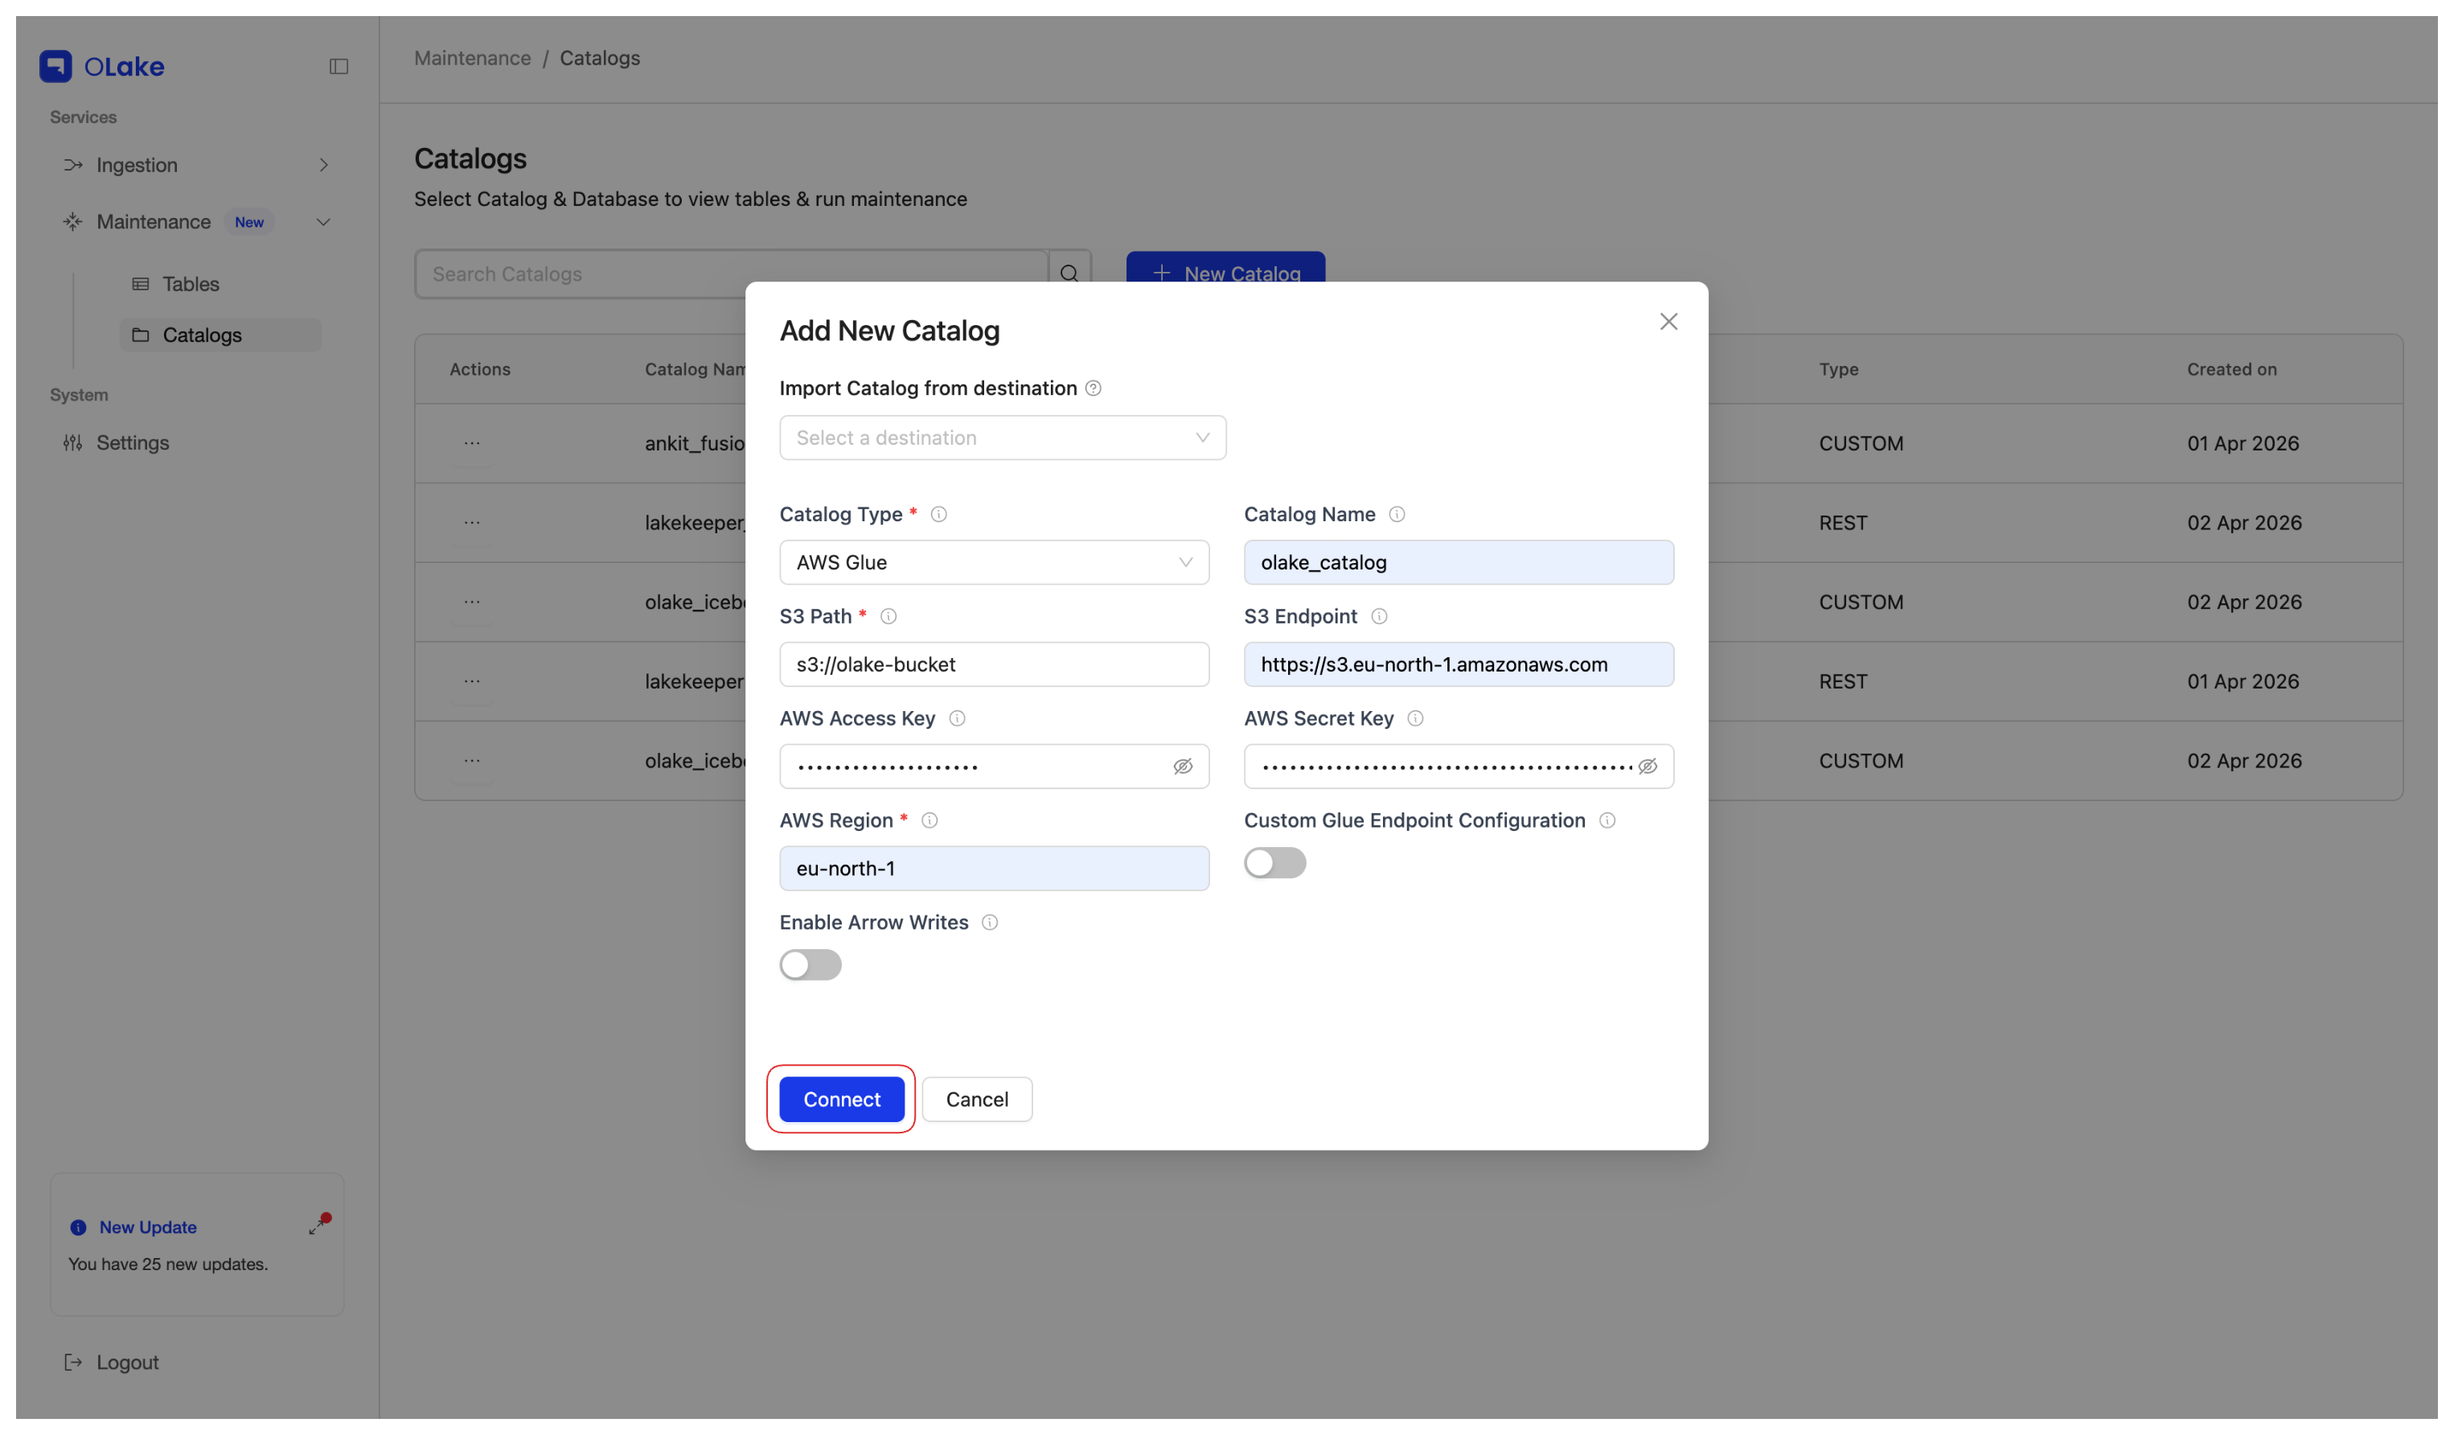
Task: Show the AWS Access Key value
Action: (x=1182, y=767)
